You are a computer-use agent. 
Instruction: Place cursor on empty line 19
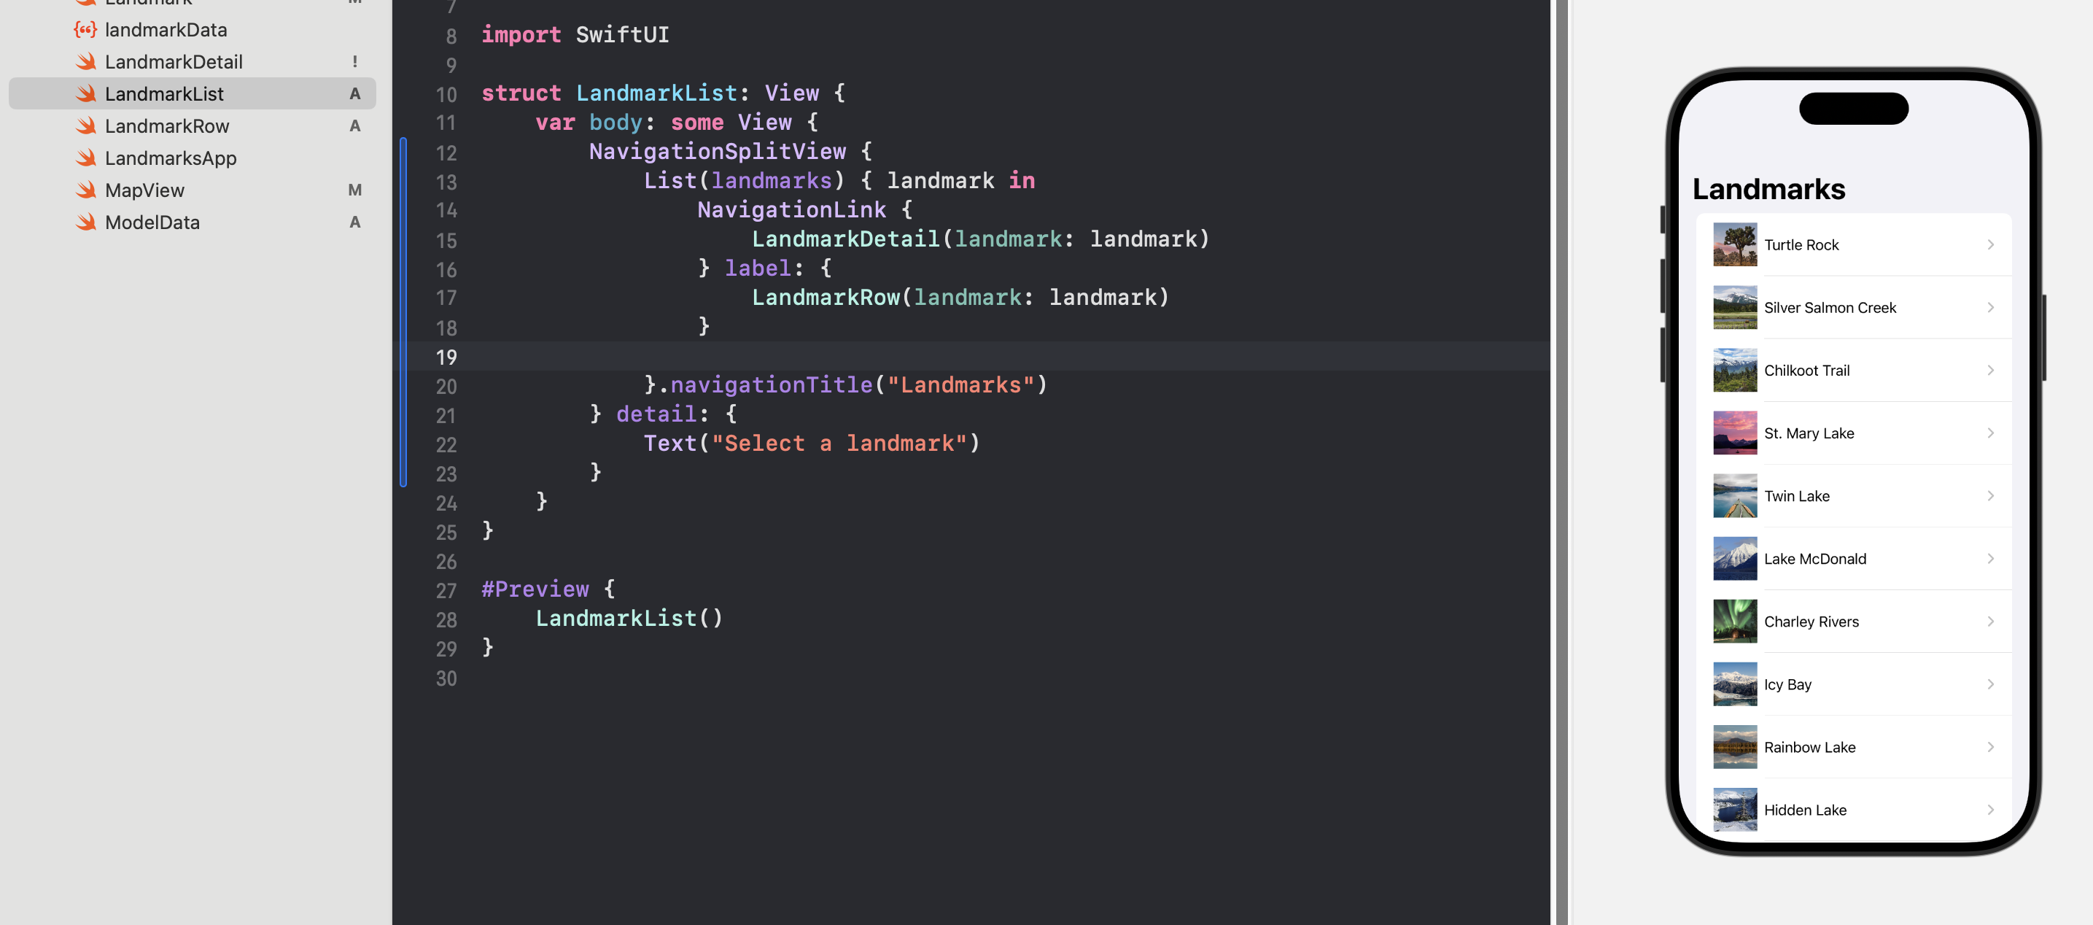coord(894,356)
